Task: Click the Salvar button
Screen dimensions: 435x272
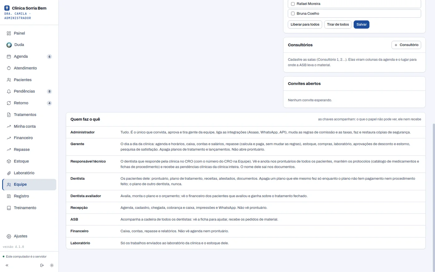Action: [x=361, y=25]
